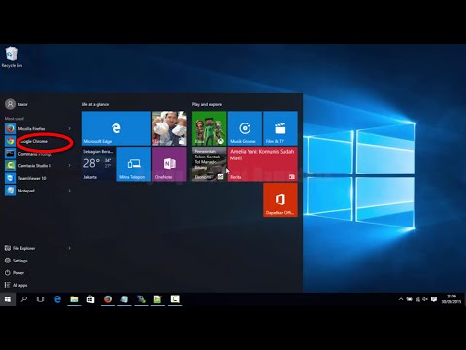Viewport: 466px width, 350px height.
Task: Open the Ekonomi finance news tile
Action: click(210, 164)
